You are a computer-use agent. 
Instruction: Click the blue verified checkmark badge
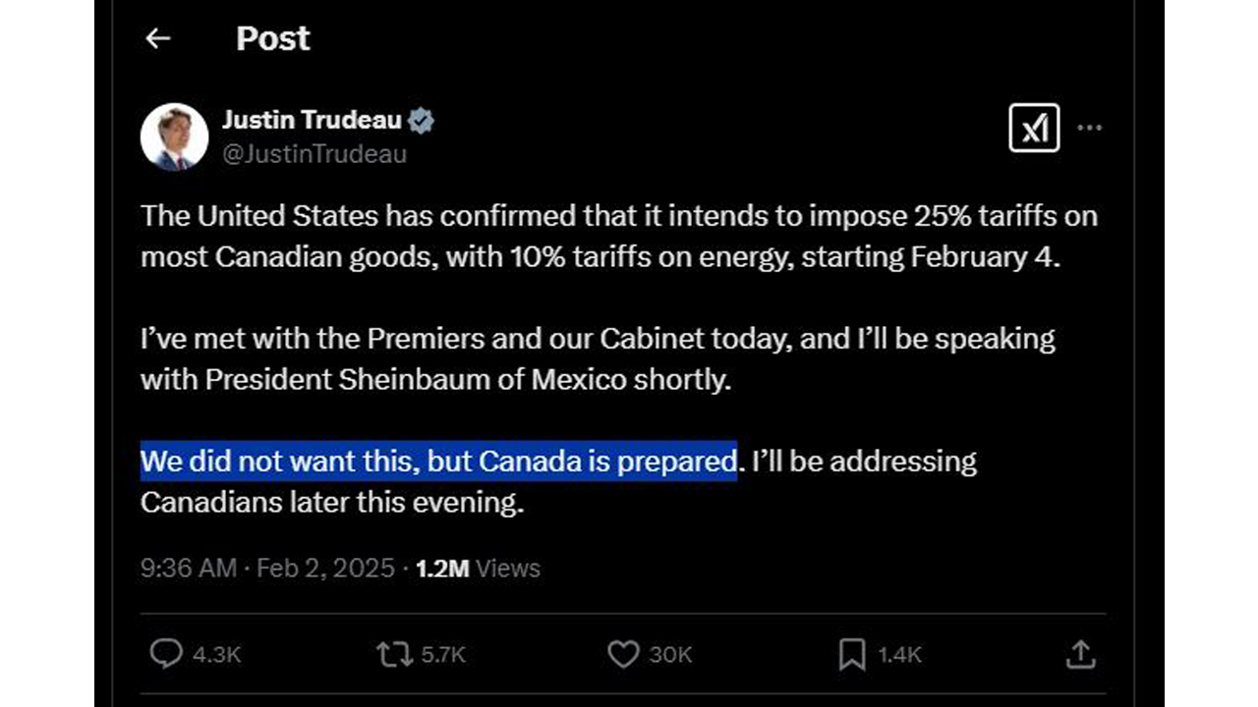(422, 121)
